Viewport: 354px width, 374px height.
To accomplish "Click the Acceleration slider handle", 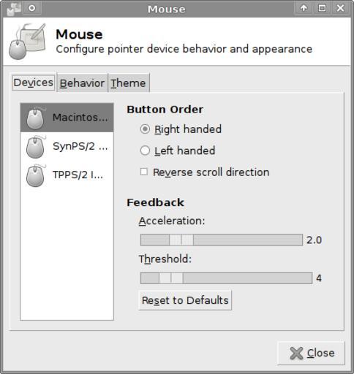I will point(181,240).
